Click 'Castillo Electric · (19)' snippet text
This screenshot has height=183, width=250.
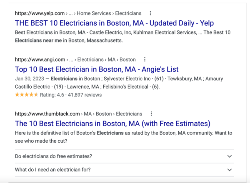click(x=39, y=87)
